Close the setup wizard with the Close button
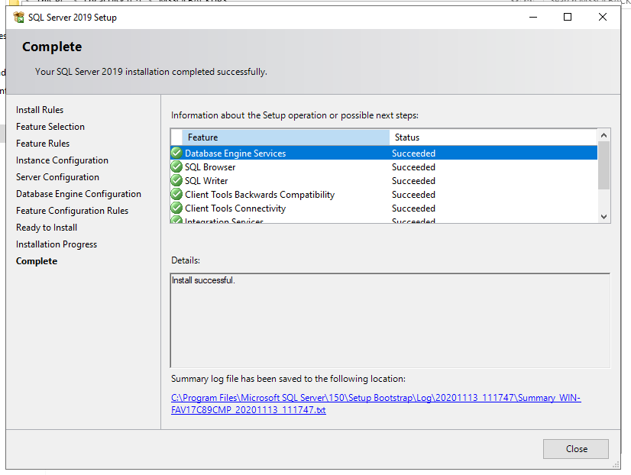 point(575,449)
